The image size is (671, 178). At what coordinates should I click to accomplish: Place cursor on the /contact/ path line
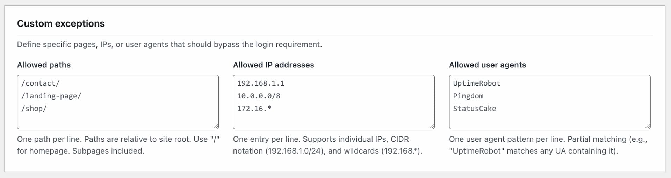pos(41,83)
